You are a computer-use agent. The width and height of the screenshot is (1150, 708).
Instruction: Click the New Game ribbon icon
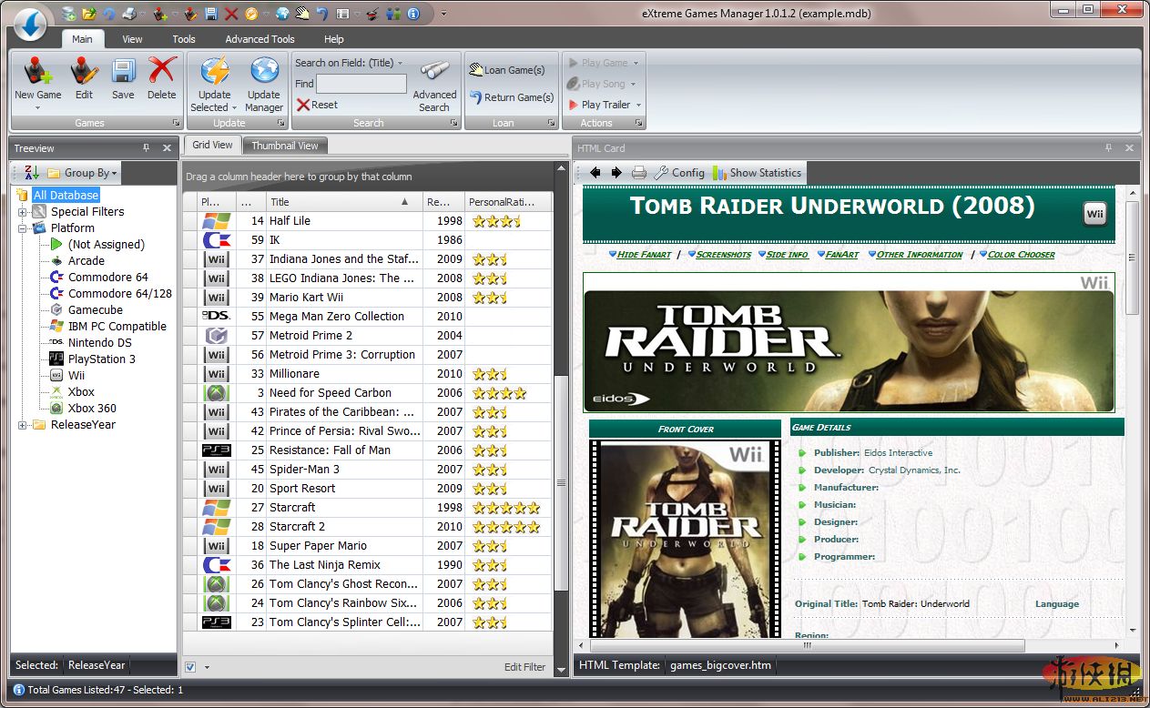click(x=37, y=73)
